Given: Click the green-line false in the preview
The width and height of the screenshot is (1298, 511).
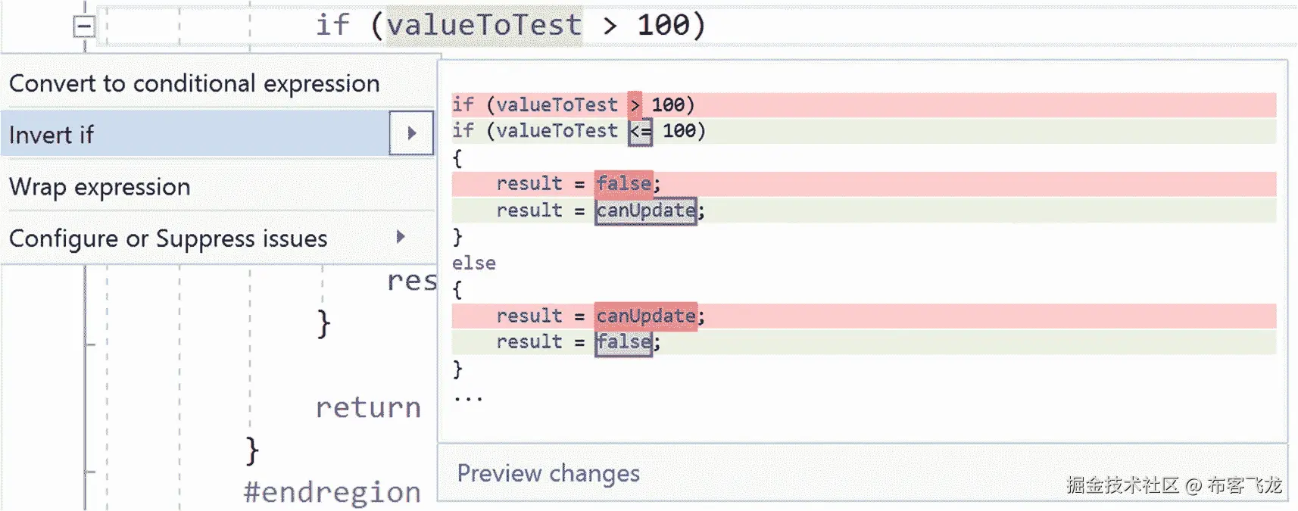Looking at the screenshot, I should [x=623, y=342].
